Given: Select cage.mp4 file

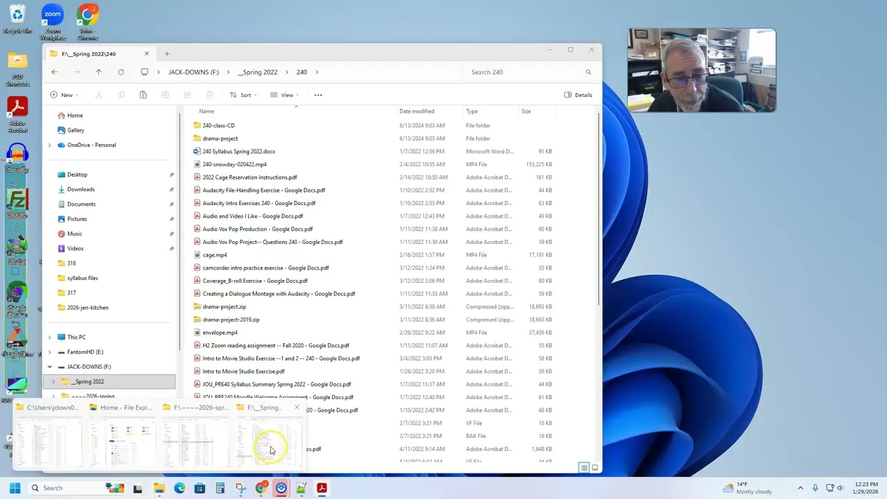Looking at the screenshot, I should 215,255.
